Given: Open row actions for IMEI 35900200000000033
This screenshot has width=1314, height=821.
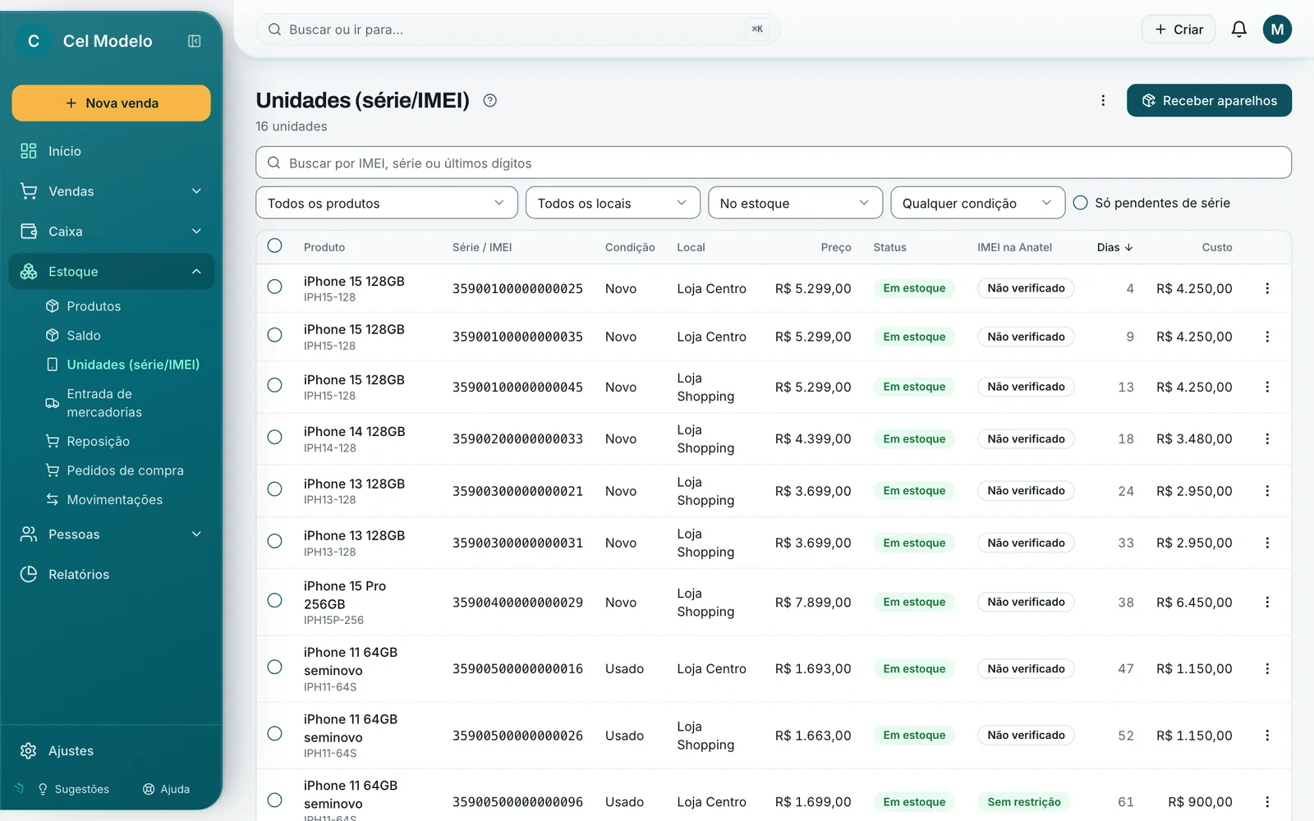Looking at the screenshot, I should (x=1267, y=439).
